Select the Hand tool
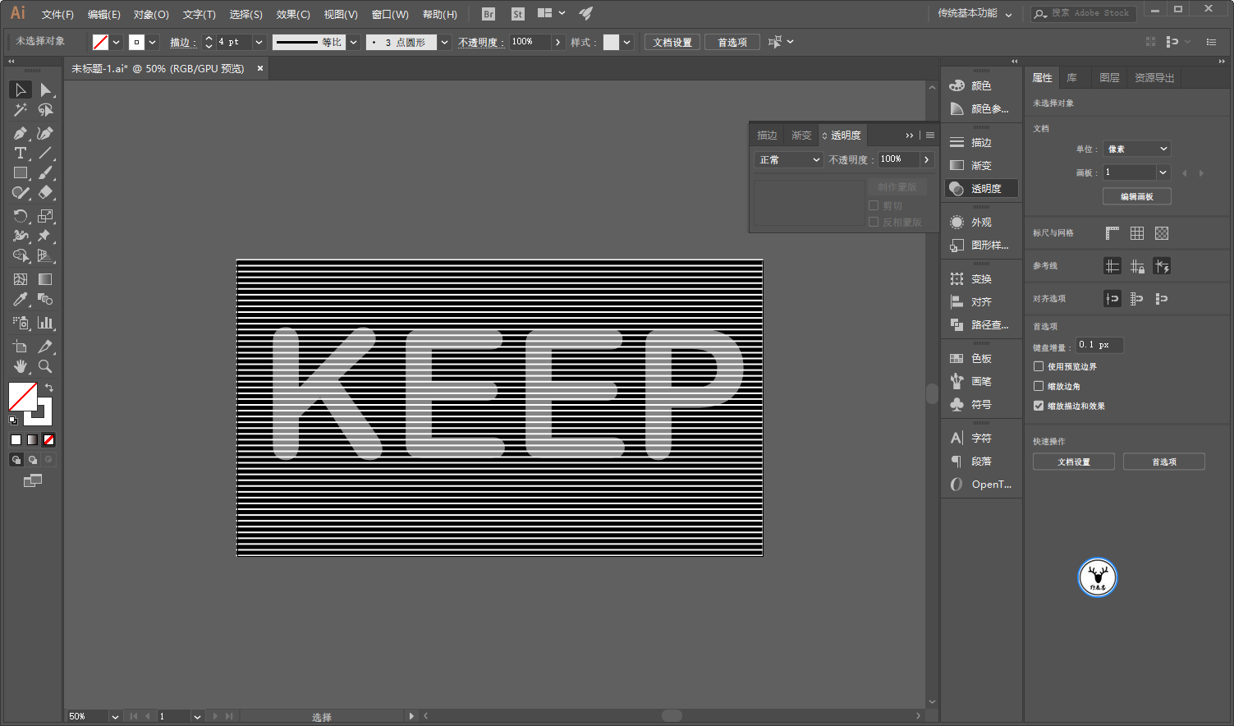Screen dimensions: 1234x726 (21, 366)
